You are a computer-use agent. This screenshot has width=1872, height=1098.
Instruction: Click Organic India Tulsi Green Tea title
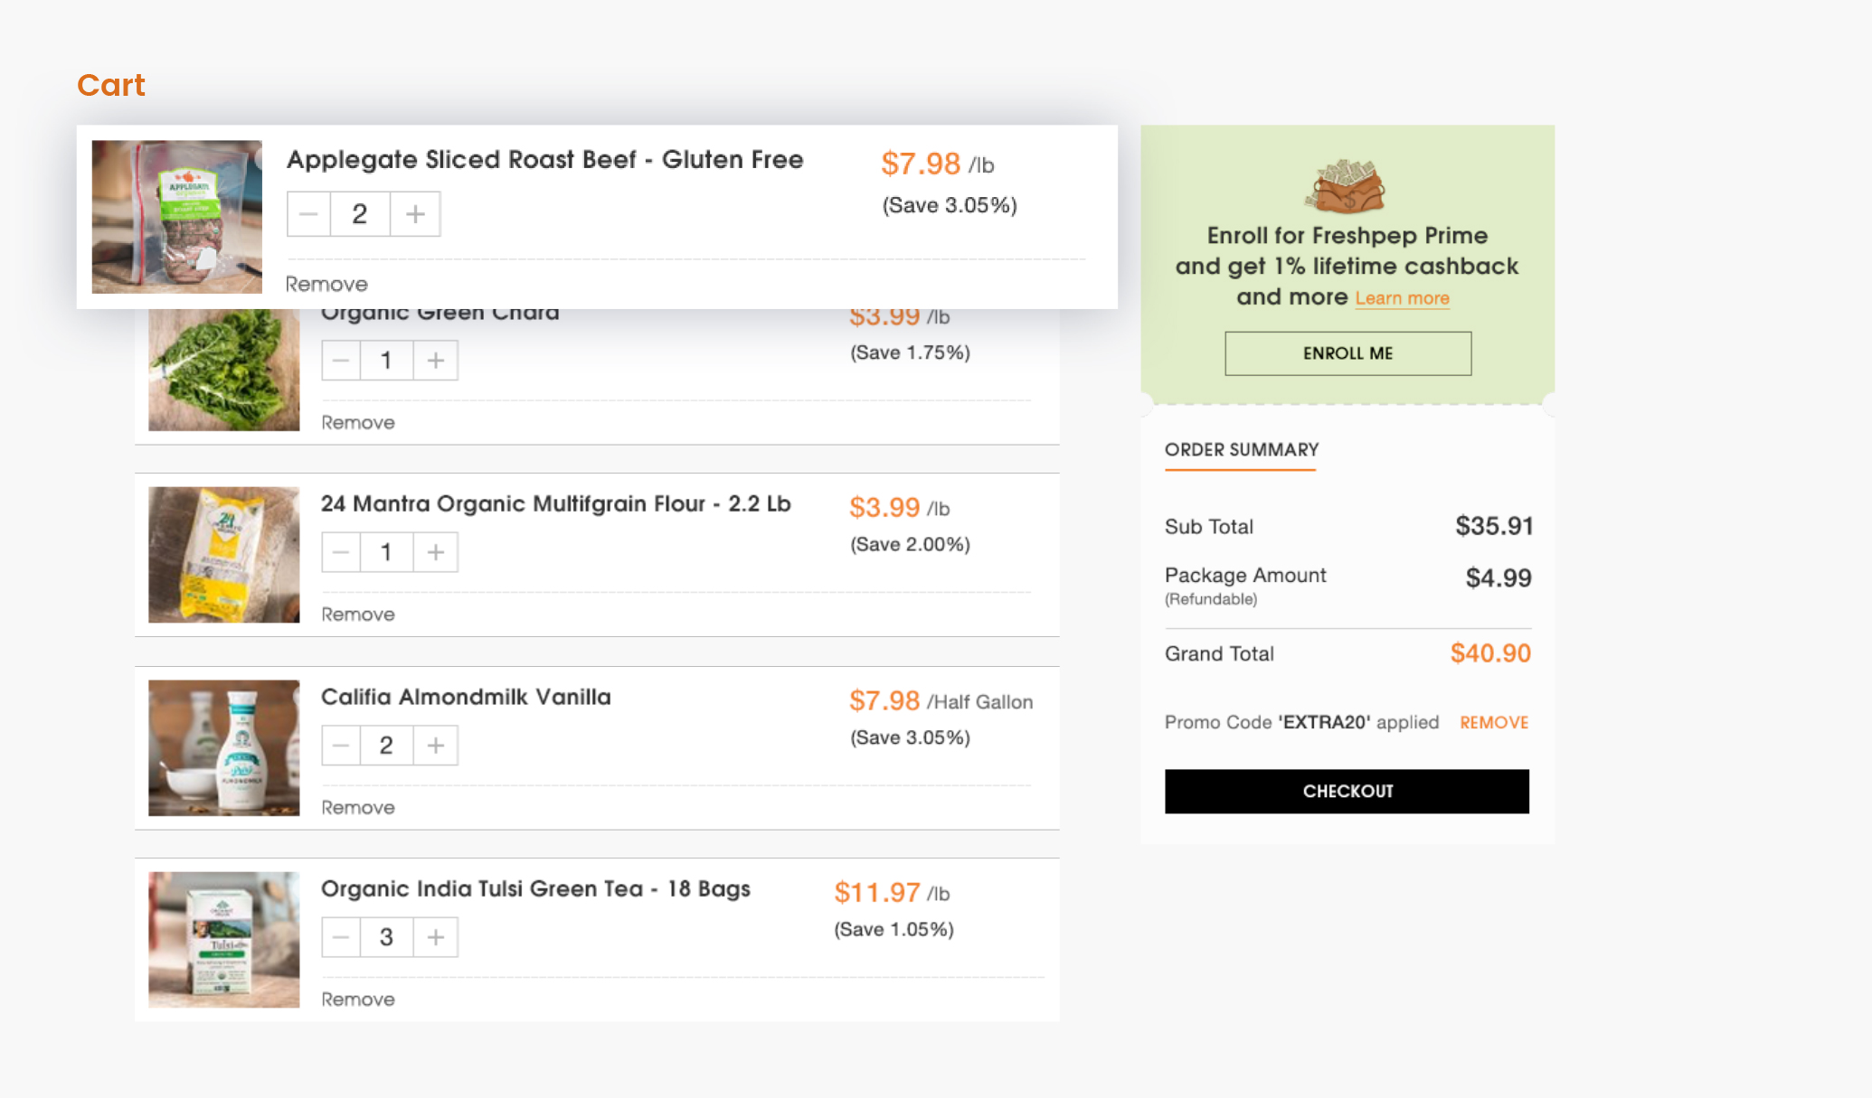pyautogui.click(x=536, y=889)
